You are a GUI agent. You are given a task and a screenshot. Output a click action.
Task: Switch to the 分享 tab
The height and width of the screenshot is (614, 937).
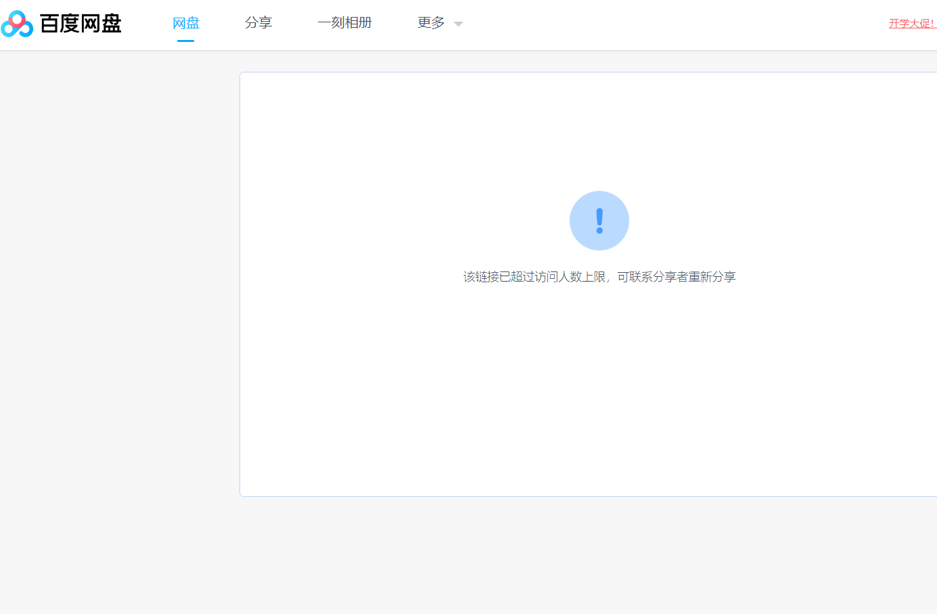tap(258, 22)
